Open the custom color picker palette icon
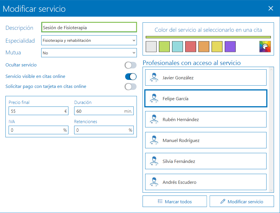 (x=265, y=46)
